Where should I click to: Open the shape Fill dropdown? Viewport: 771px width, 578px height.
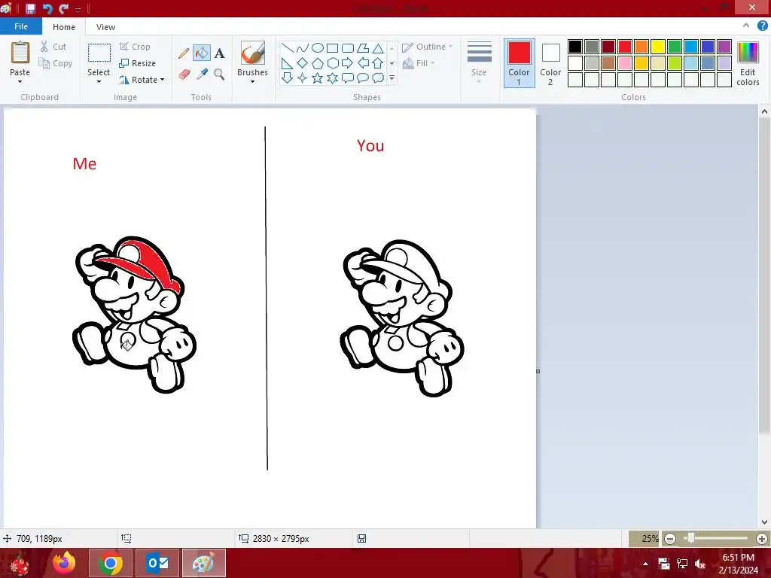tap(419, 63)
